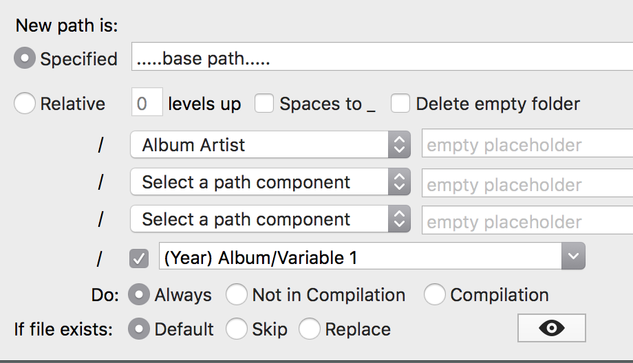Viewport: 633px width, 363px height.
Task: Click the eye preview button
Action: 551,329
